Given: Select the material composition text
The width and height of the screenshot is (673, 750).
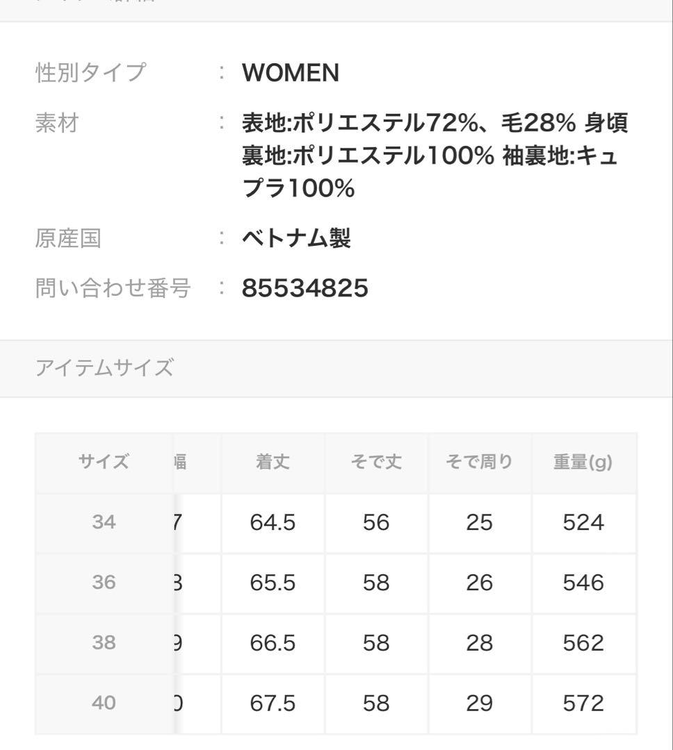Looking at the screenshot, I should pos(435,156).
